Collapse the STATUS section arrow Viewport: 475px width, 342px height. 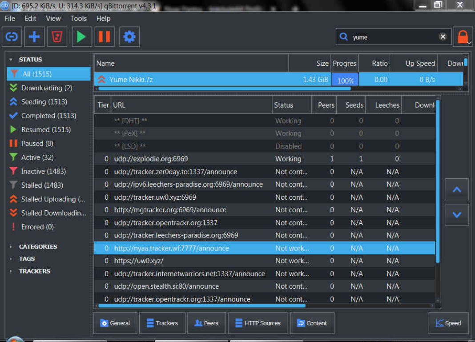point(11,60)
